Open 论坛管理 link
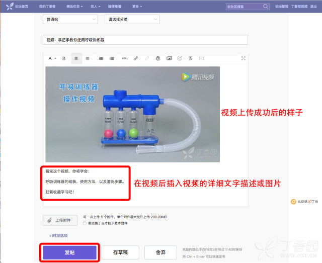This screenshot has height=263, width=322. point(282,7)
